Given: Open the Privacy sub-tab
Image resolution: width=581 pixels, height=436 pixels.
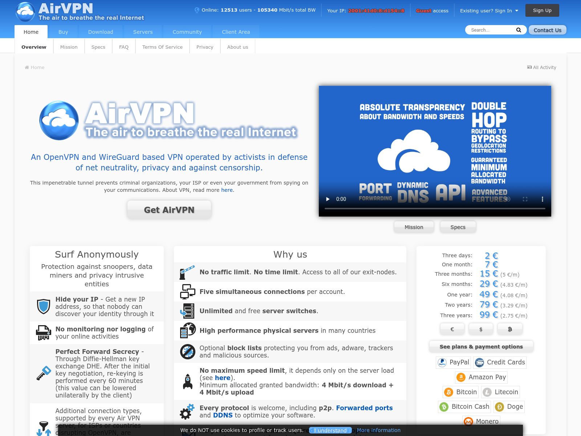Looking at the screenshot, I should (x=205, y=47).
